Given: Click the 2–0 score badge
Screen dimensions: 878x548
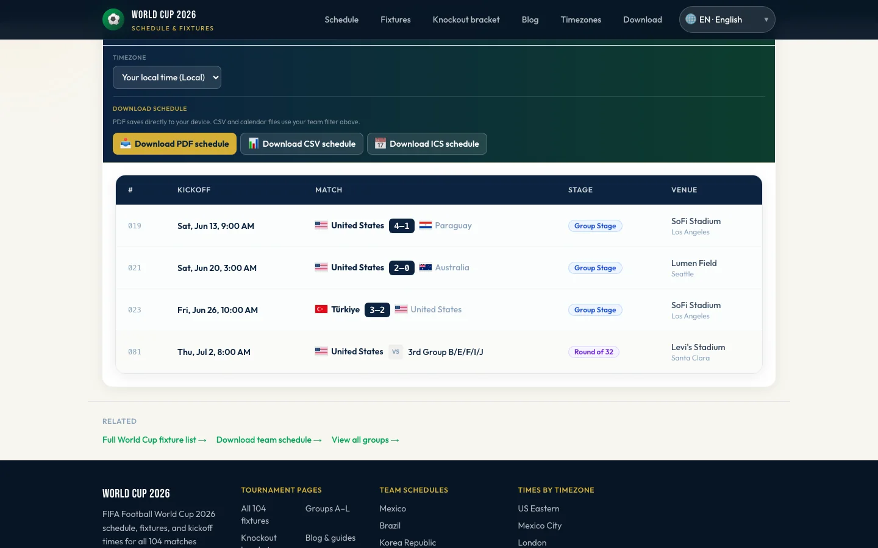Looking at the screenshot, I should 402,268.
